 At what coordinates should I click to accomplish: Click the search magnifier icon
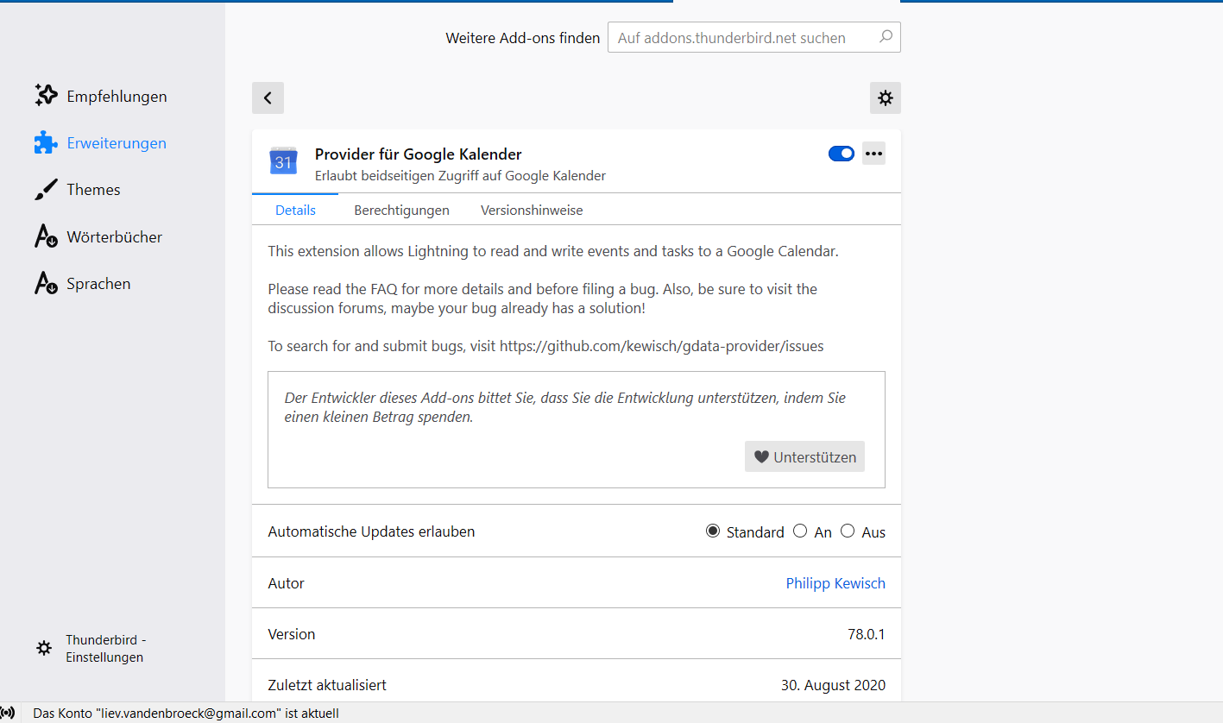click(886, 37)
